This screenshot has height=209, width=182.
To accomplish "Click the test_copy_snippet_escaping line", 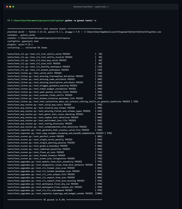I will (x=60, y=133).
